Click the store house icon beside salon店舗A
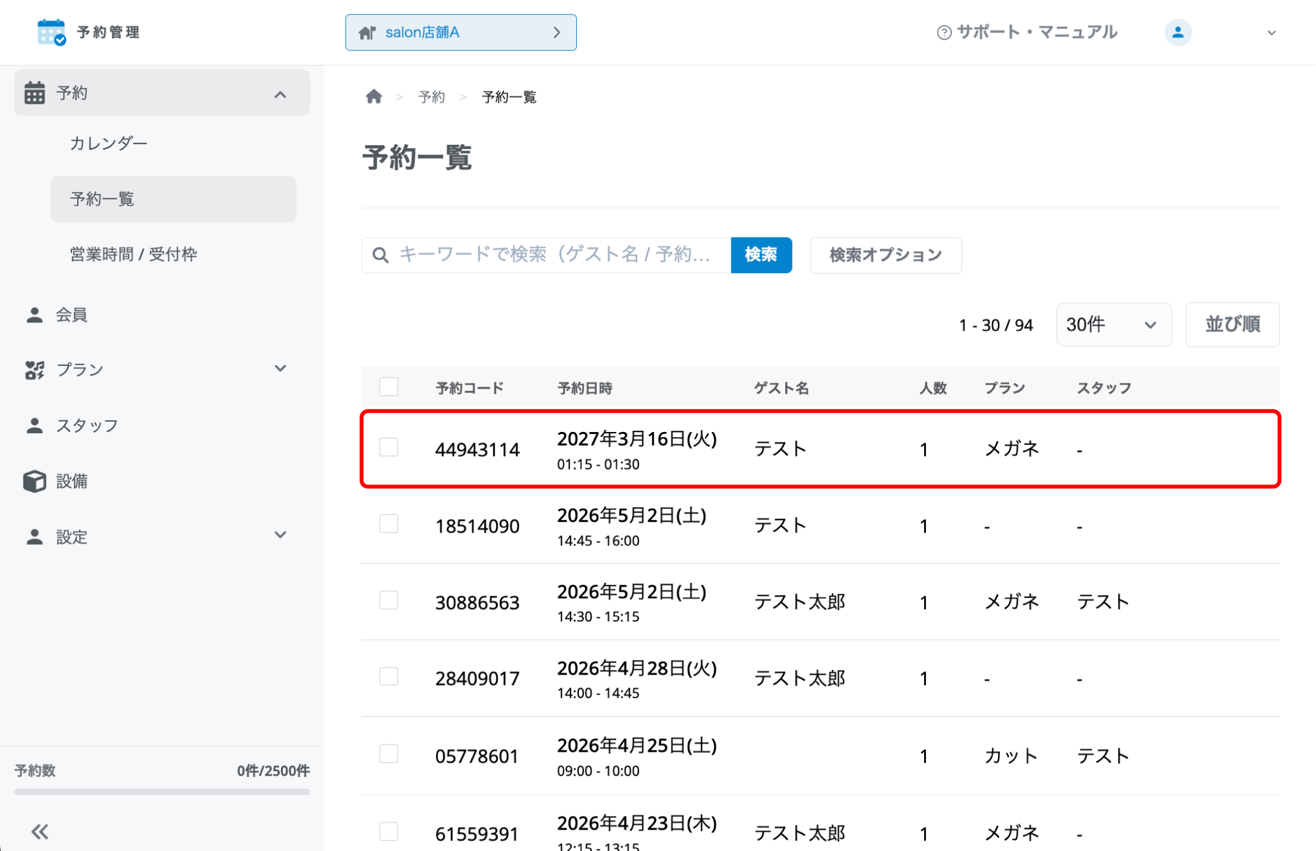 [x=367, y=32]
